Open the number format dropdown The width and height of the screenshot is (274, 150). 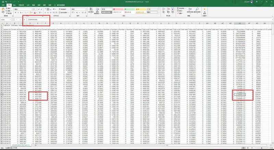[x=80, y=10]
